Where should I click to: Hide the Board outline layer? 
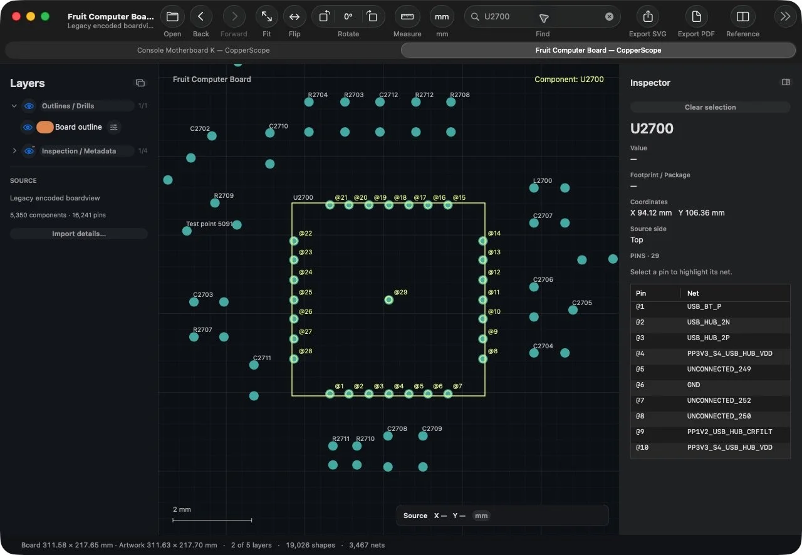pos(28,127)
